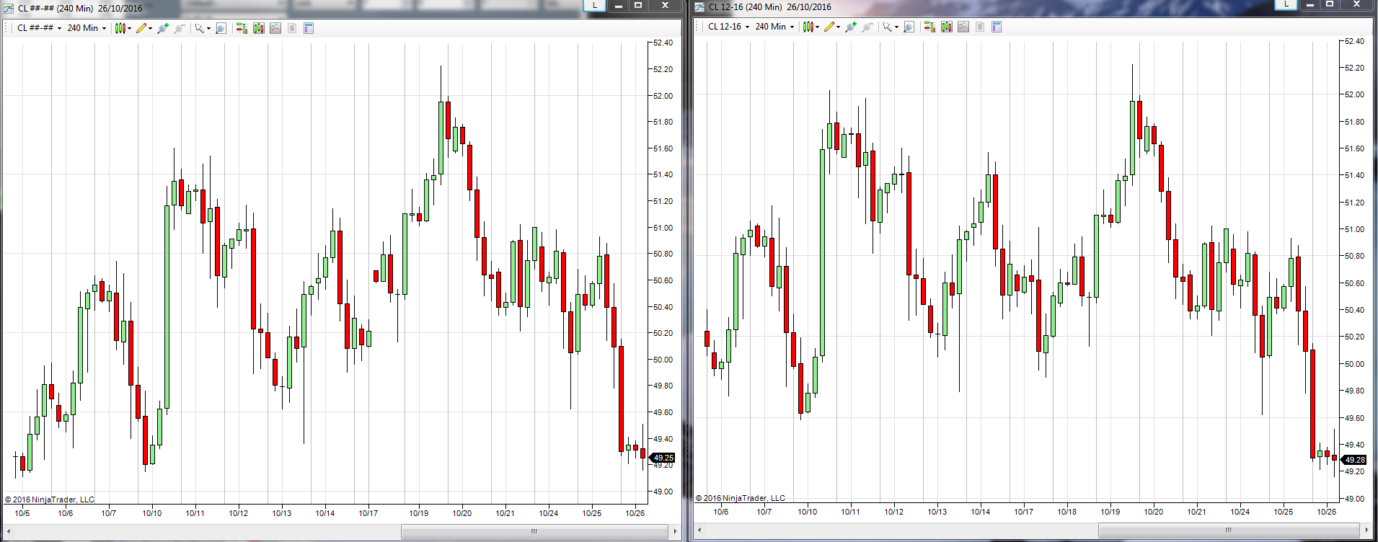Open 240 Min interval dropdown in CL ##-## window

(x=87, y=28)
